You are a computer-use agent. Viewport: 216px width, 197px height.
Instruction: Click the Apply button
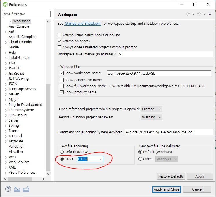(x=200, y=176)
